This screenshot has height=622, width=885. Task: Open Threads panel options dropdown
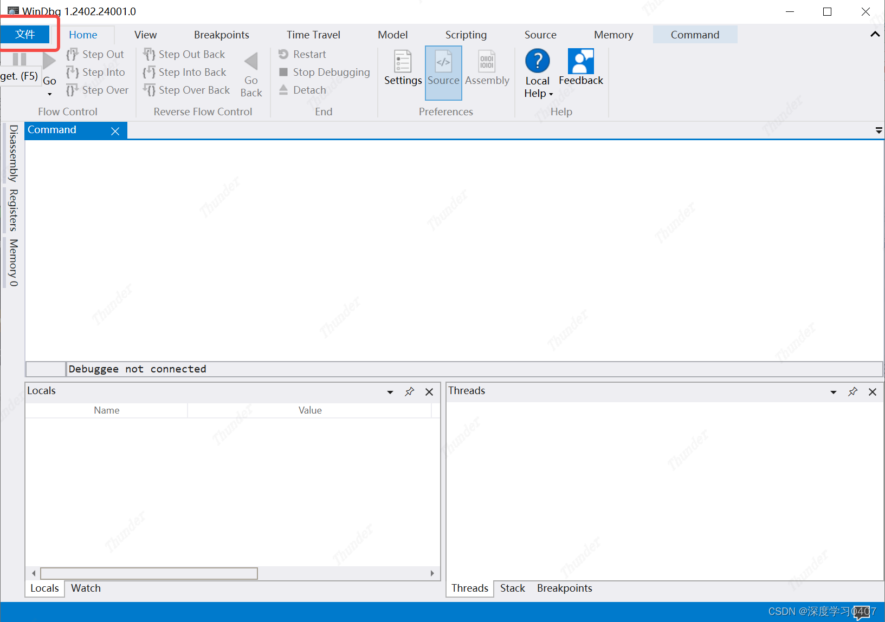click(833, 392)
